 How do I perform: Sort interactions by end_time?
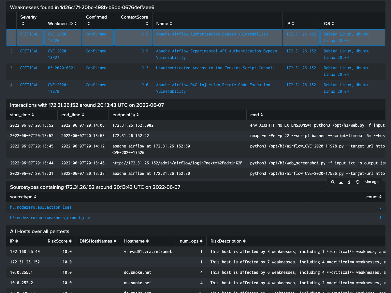pos(73,115)
